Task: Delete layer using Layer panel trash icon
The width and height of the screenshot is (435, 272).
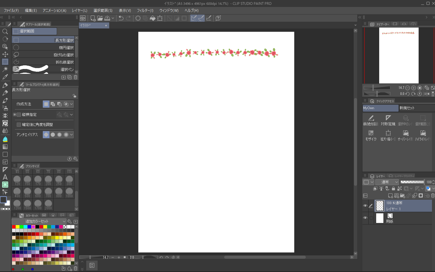Action: 433,195
